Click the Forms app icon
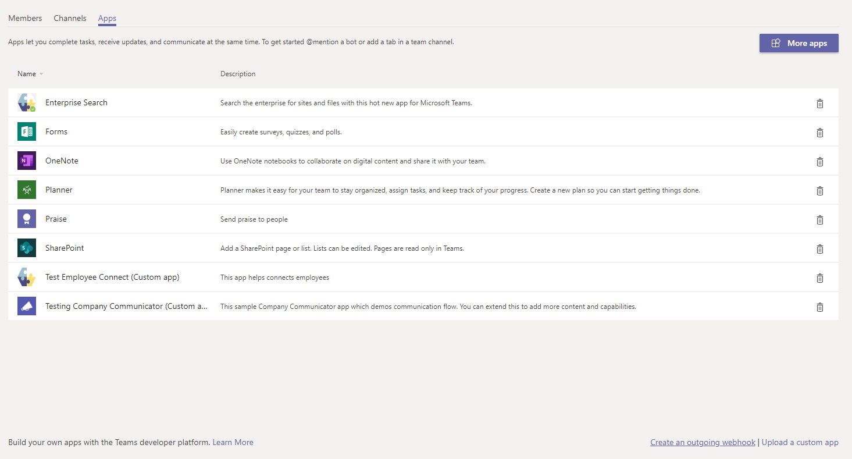Viewport: 852px width, 459px height. pyautogui.click(x=26, y=131)
